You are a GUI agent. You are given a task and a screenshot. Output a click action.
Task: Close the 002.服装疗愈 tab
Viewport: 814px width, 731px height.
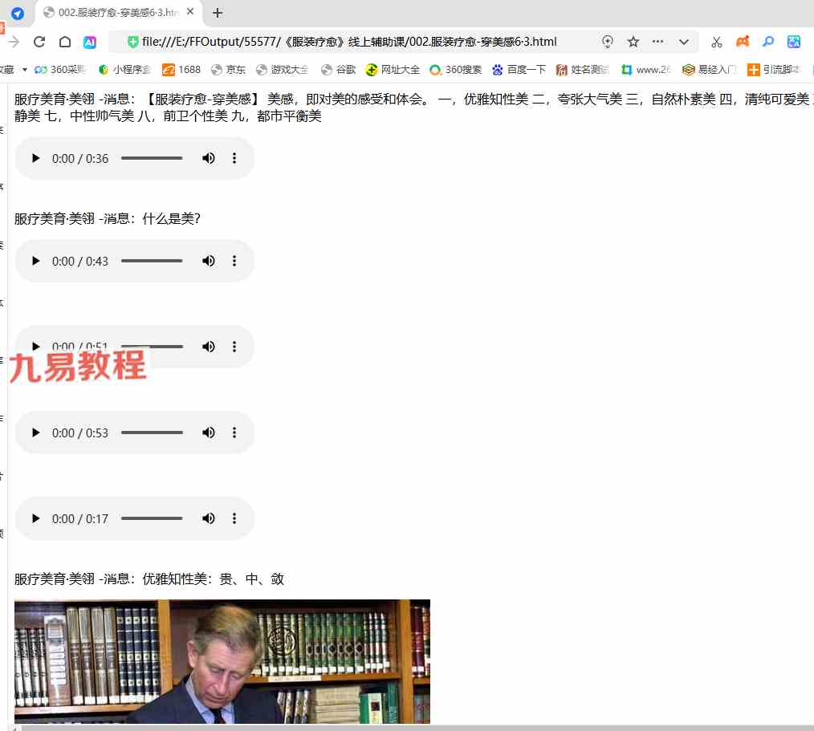pos(190,11)
